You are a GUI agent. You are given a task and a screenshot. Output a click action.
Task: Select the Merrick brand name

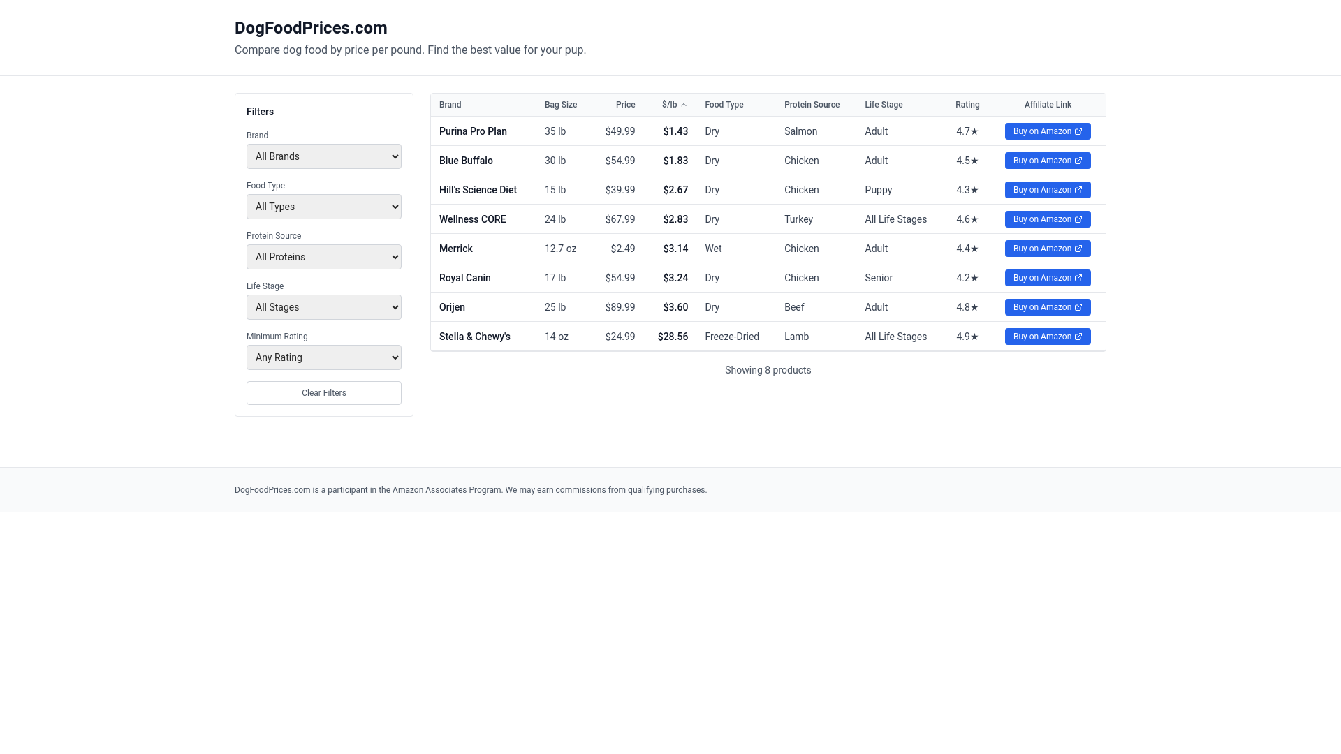coord(455,249)
